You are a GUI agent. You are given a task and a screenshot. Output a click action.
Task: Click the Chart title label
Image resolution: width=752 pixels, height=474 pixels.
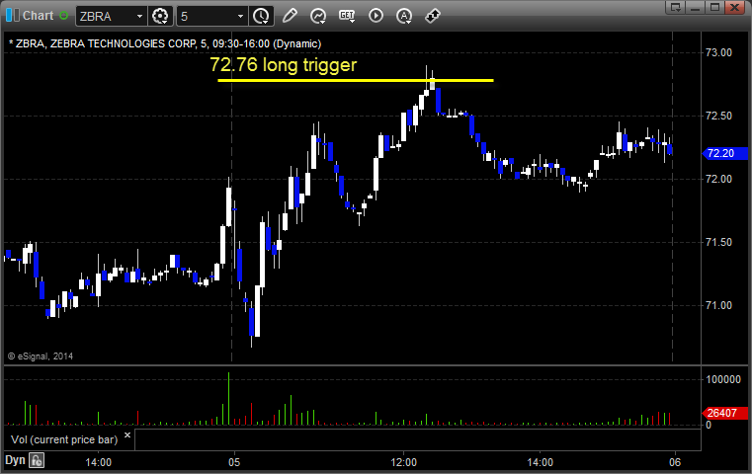38,16
